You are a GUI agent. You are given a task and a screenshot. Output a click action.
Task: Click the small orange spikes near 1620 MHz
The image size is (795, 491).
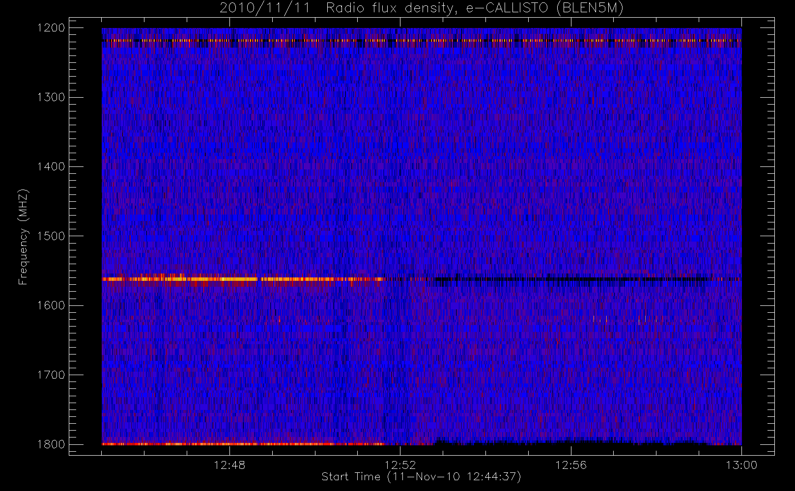point(628,320)
